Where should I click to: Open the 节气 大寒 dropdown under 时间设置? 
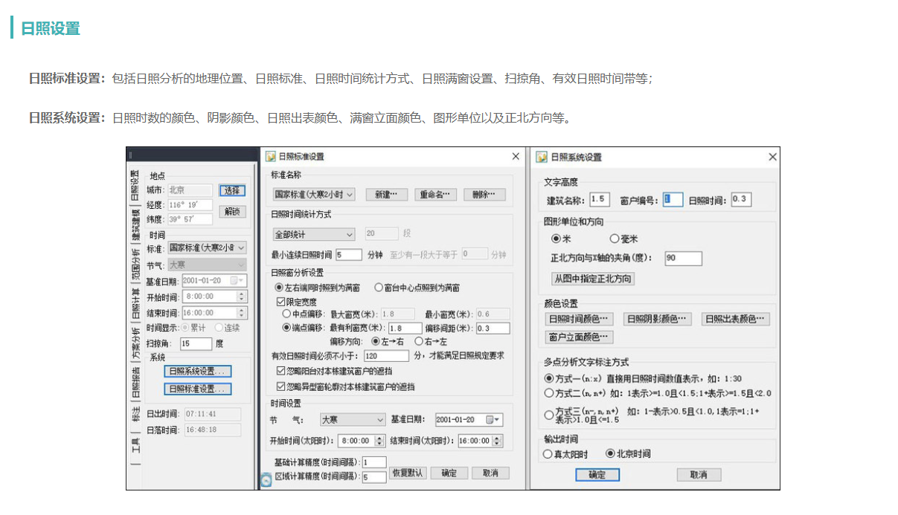379,420
